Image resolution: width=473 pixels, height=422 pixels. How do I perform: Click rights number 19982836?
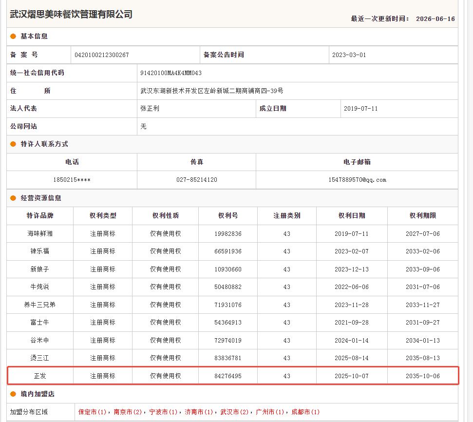[228, 233]
